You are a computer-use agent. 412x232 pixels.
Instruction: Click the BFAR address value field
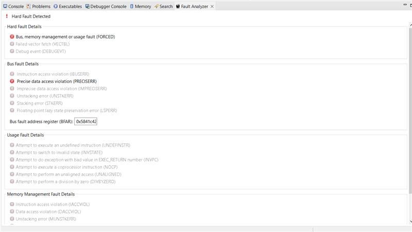pos(85,122)
